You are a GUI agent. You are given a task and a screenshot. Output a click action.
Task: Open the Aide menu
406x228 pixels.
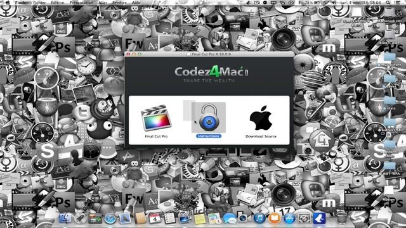tap(136, 3)
